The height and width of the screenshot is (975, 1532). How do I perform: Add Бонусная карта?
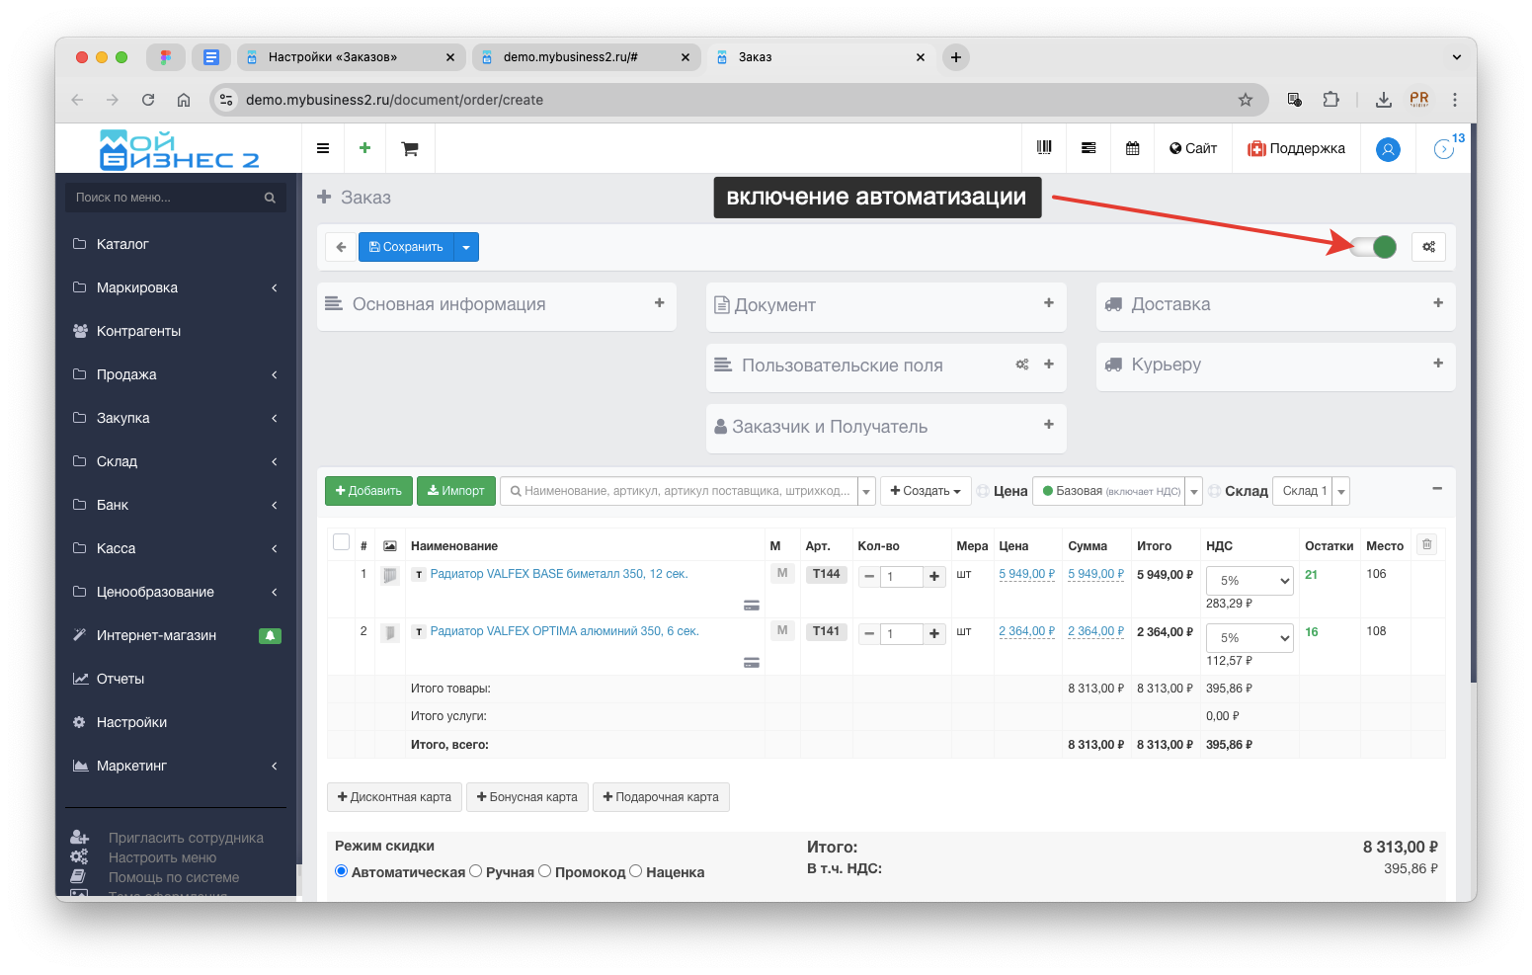click(526, 797)
